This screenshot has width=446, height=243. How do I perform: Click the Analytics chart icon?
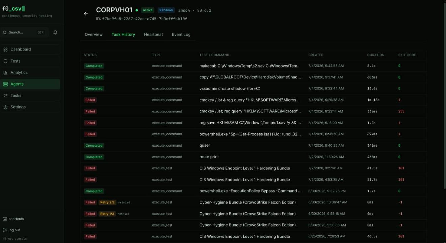[5, 72]
